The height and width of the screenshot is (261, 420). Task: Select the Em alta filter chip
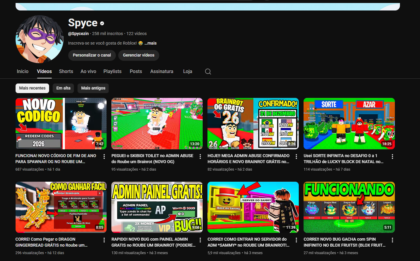(x=63, y=88)
